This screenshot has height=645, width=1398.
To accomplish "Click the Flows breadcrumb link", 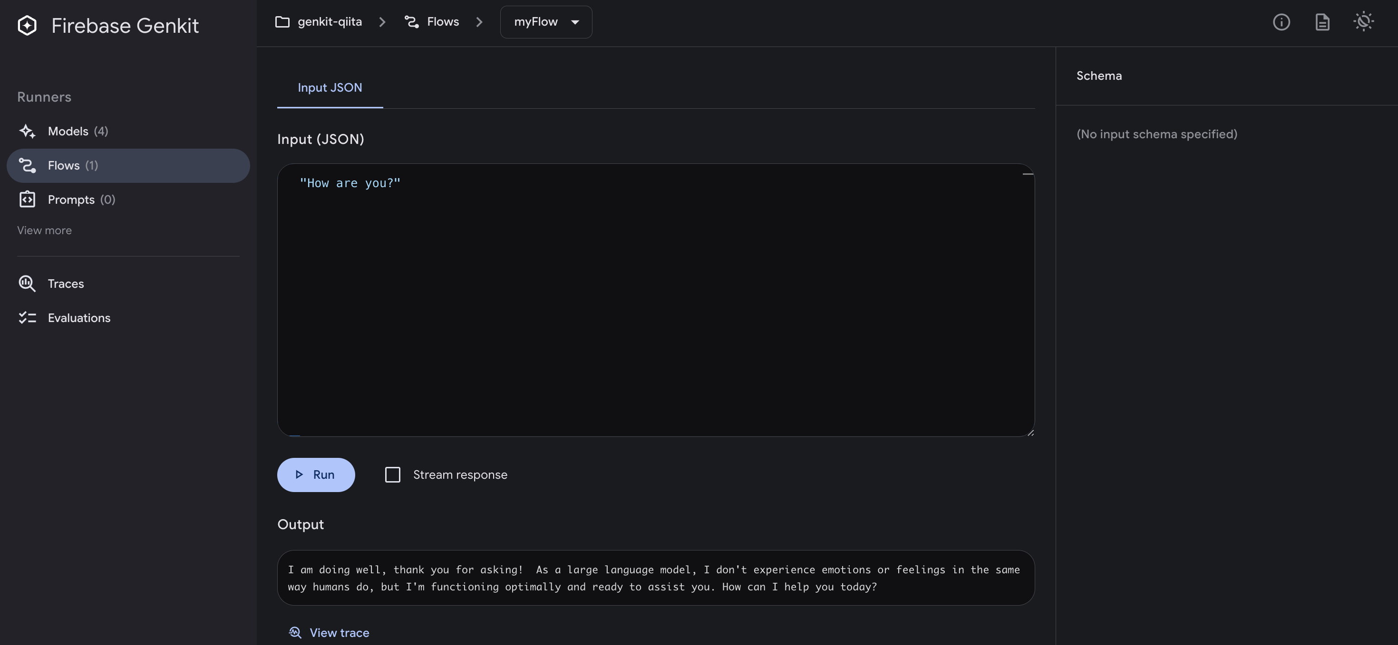I will click(442, 22).
